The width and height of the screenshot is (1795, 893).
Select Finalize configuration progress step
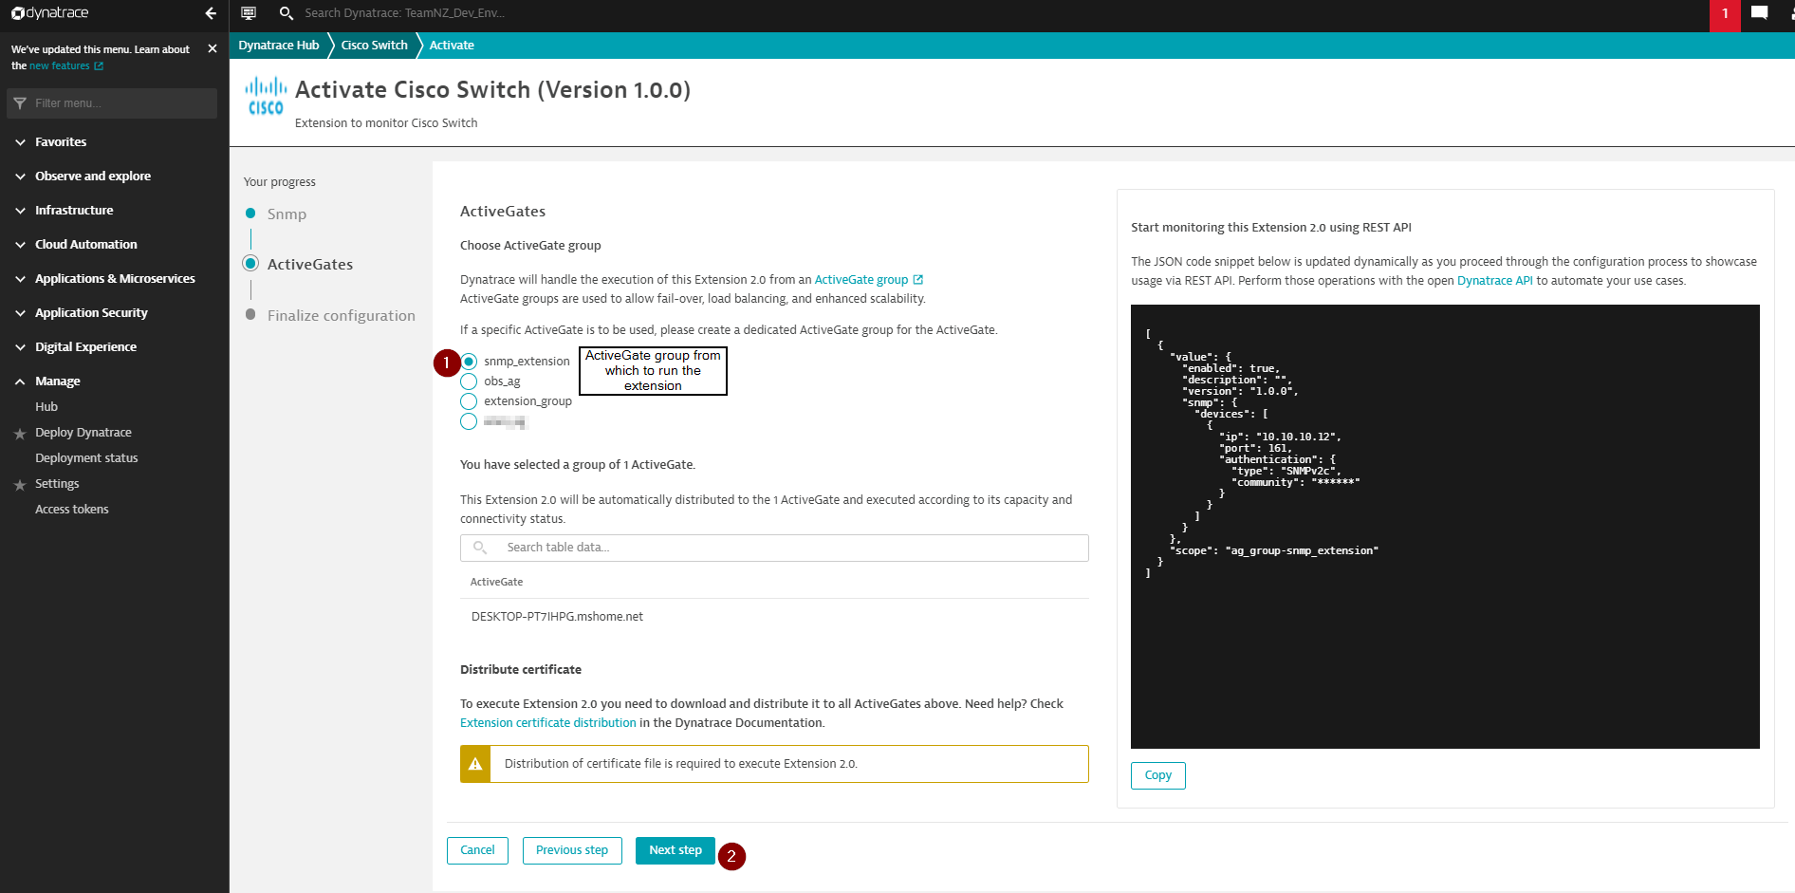341,316
